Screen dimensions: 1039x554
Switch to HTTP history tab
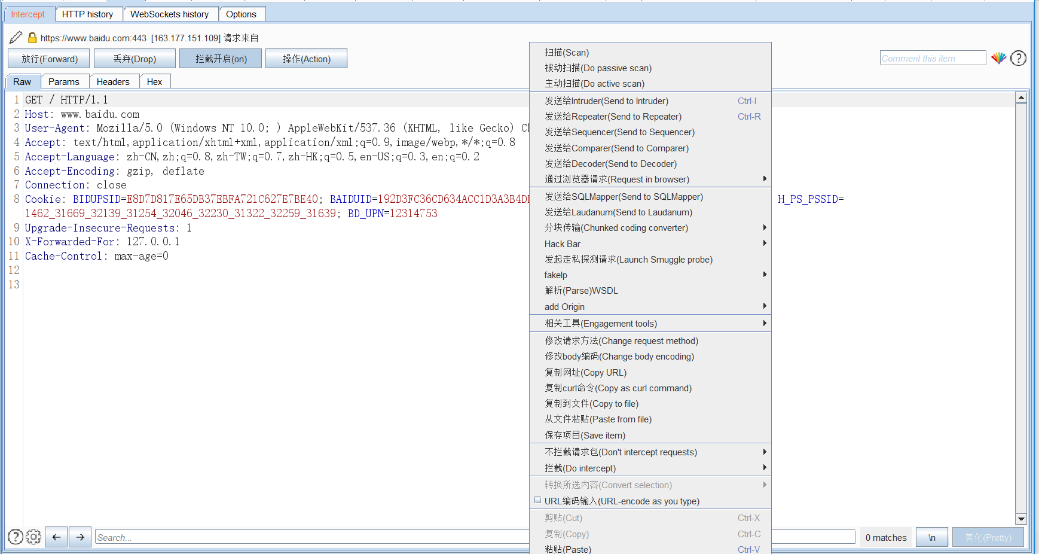point(87,14)
